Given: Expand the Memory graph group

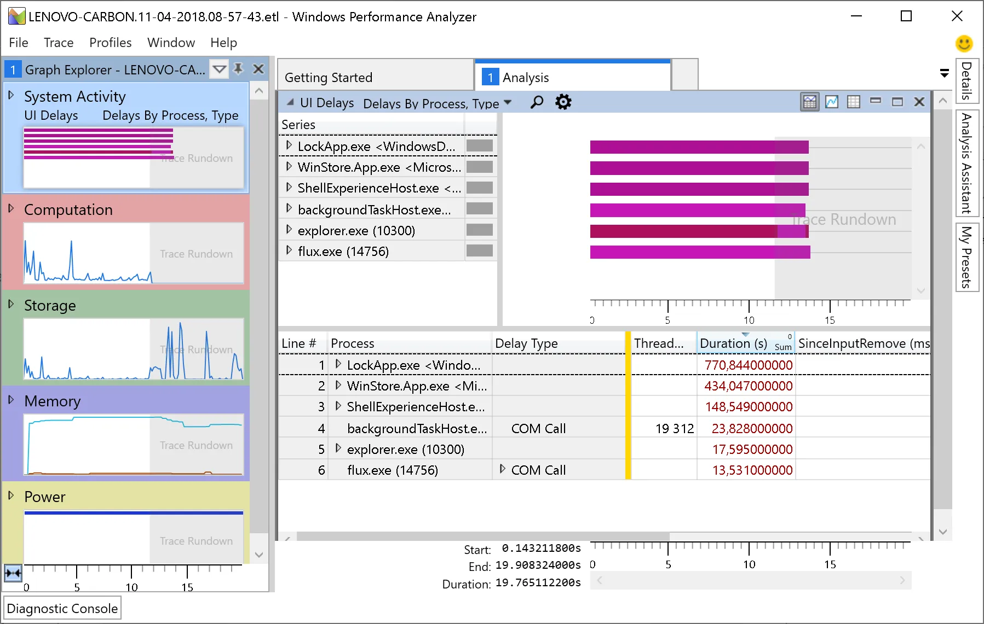Looking at the screenshot, I should [x=11, y=400].
